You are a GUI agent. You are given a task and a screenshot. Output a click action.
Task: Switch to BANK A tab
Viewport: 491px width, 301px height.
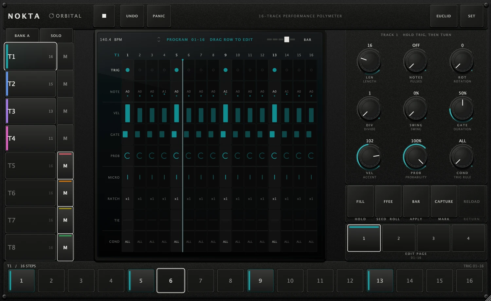(x=22, y=35)
